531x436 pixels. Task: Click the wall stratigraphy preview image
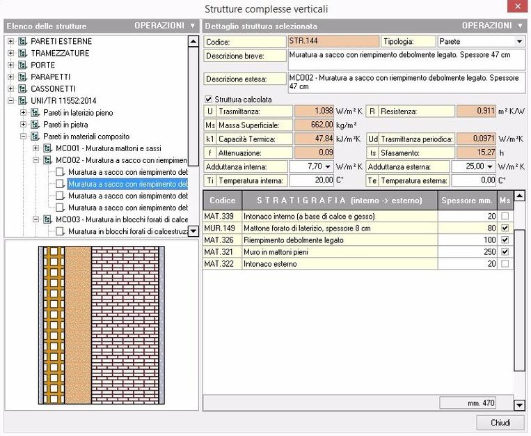pos(99,325)
